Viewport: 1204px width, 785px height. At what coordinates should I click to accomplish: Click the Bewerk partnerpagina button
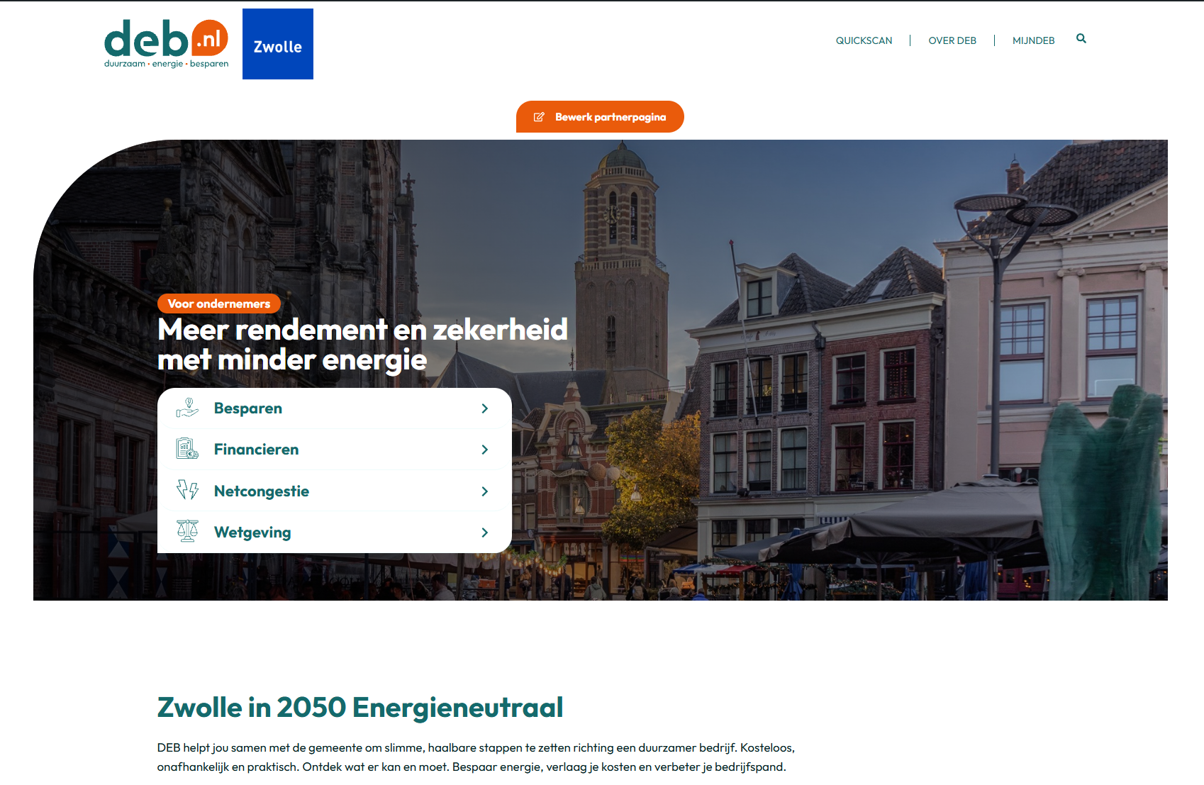tap(600, 117)
